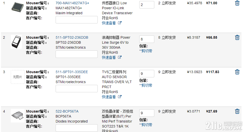The image size is (244, 132).
Task: Remove the SPT02-236DDB row via its trash icon
Action: click(x=237, y=37)
